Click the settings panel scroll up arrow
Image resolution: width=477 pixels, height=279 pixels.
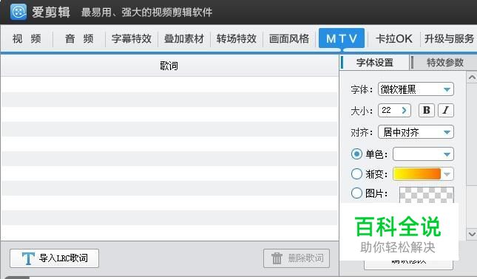[472, 77]
